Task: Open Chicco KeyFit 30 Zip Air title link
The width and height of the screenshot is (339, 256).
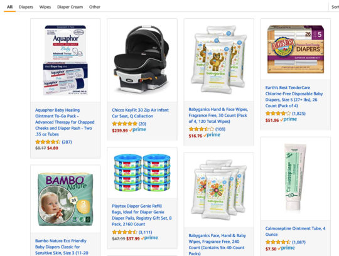Action: tap(141, 113)
